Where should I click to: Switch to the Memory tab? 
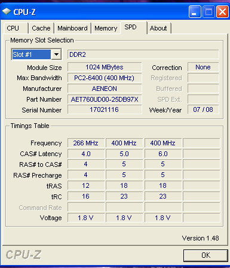[106, 28]
